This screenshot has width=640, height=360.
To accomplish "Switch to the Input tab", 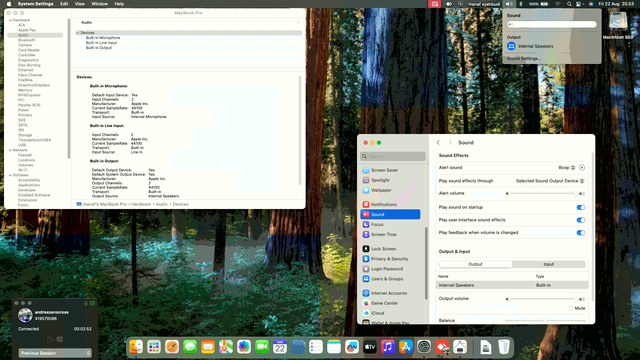I will [x=548, y=264].
